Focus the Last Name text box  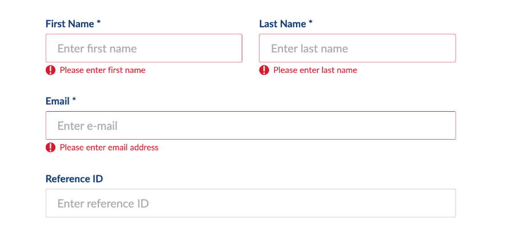click(x=357, y=48)
